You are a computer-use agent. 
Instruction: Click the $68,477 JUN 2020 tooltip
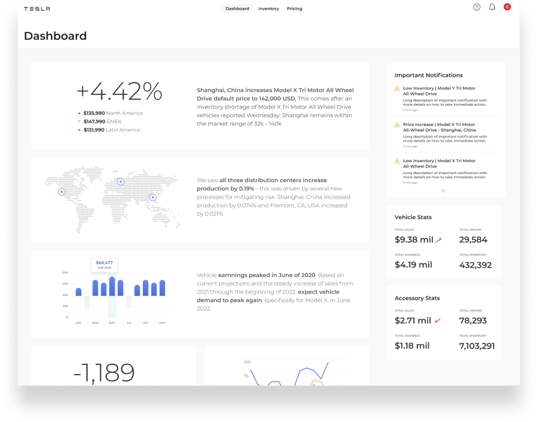pyautogui.click(x=104, y=265)
